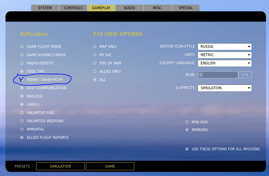Check the Unlimited Weapons option
Screen dimensions: 269x176
coord(22,121)
